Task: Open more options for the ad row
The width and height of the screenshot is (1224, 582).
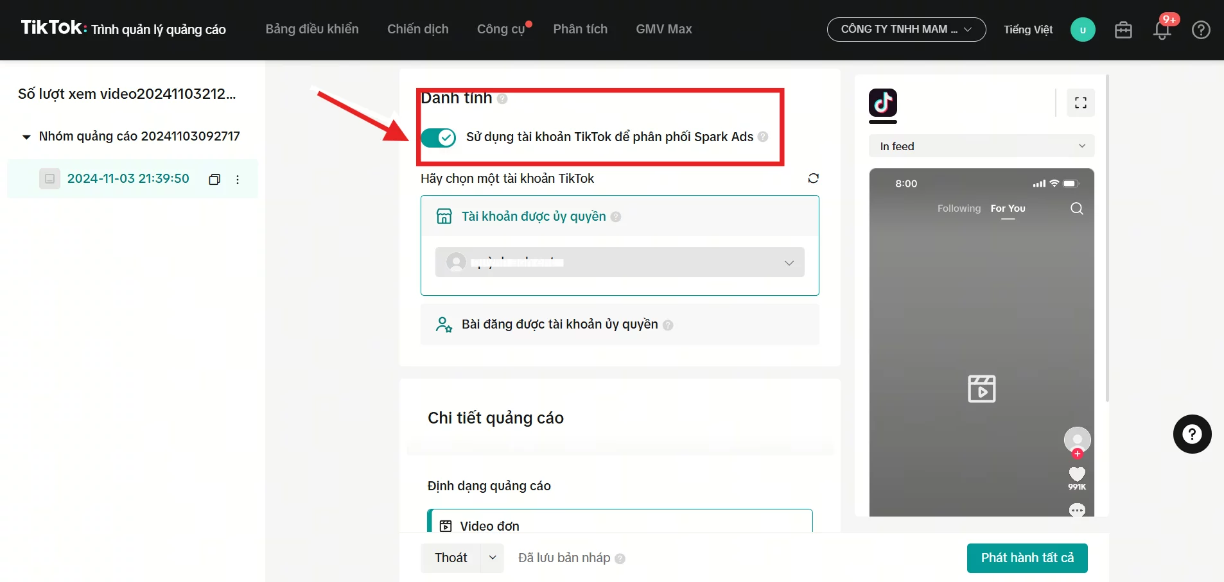Action: (238, 179)
